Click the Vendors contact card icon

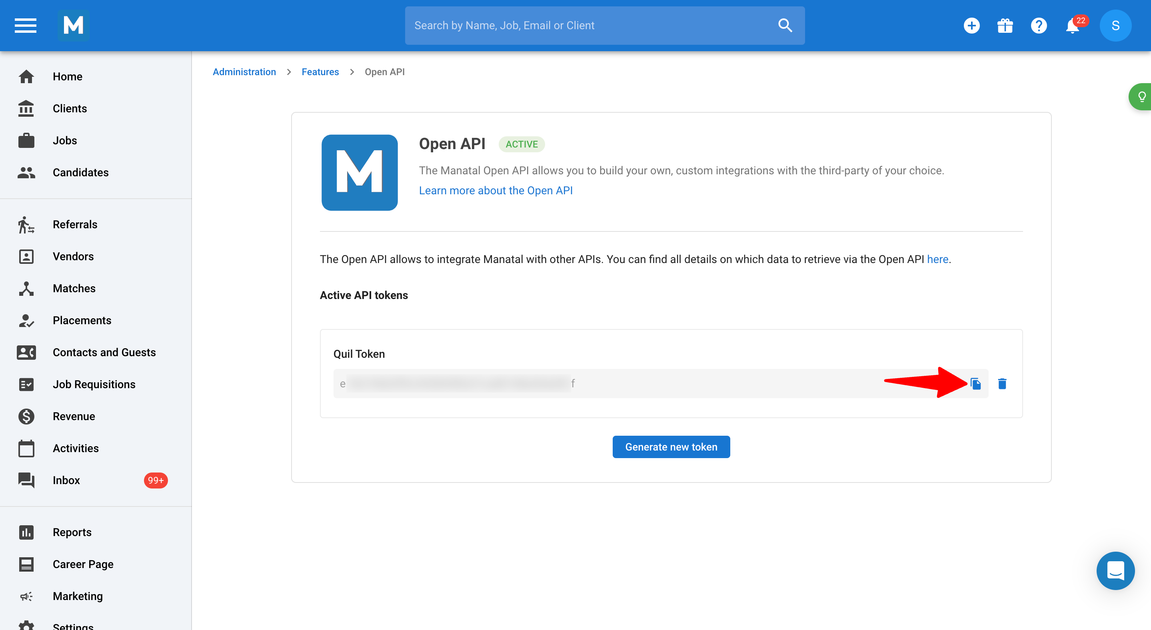pos(26,256)
